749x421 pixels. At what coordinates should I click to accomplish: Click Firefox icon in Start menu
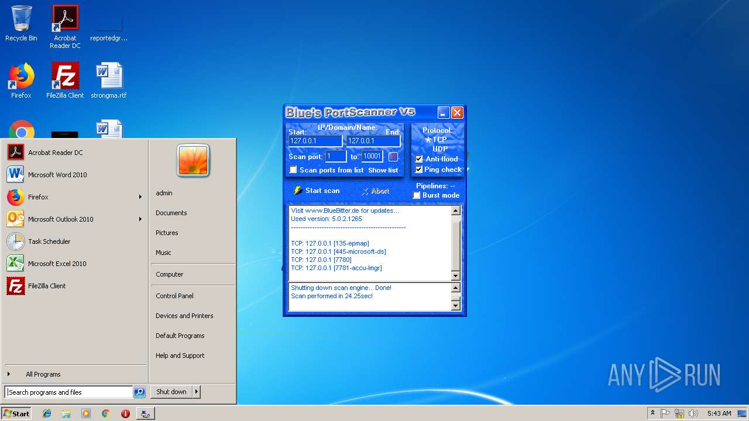tap(16, 197)
